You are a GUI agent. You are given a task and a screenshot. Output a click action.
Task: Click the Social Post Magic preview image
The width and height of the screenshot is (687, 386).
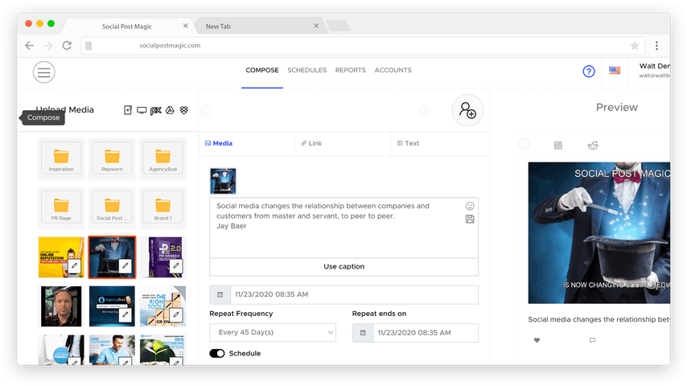(x=599, y=233)
